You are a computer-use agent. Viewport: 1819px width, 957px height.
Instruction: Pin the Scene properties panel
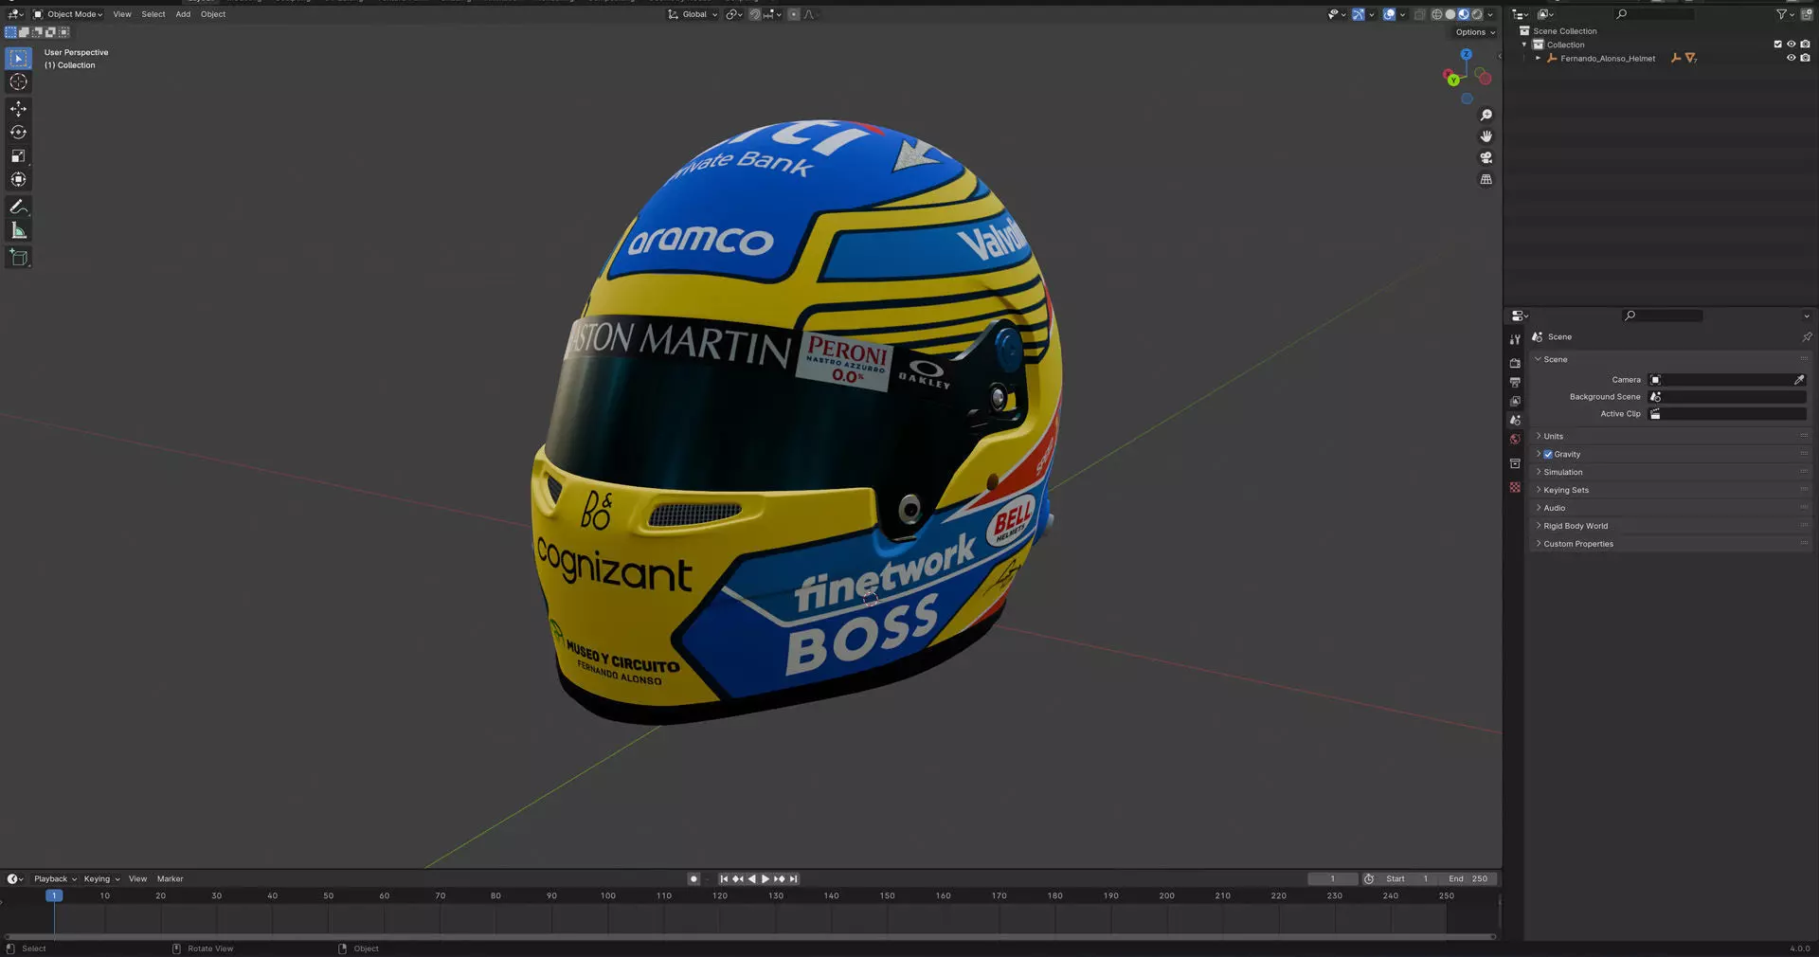[1806, 337]
